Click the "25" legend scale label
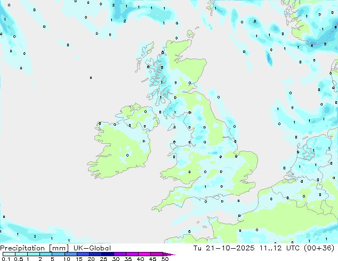The width and height of the screenshot is (338, 261). tap(103, 259)
